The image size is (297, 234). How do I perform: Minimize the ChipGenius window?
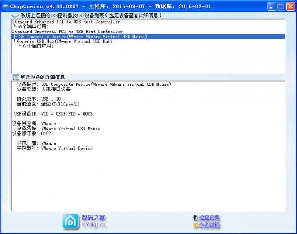click(271, 6)
